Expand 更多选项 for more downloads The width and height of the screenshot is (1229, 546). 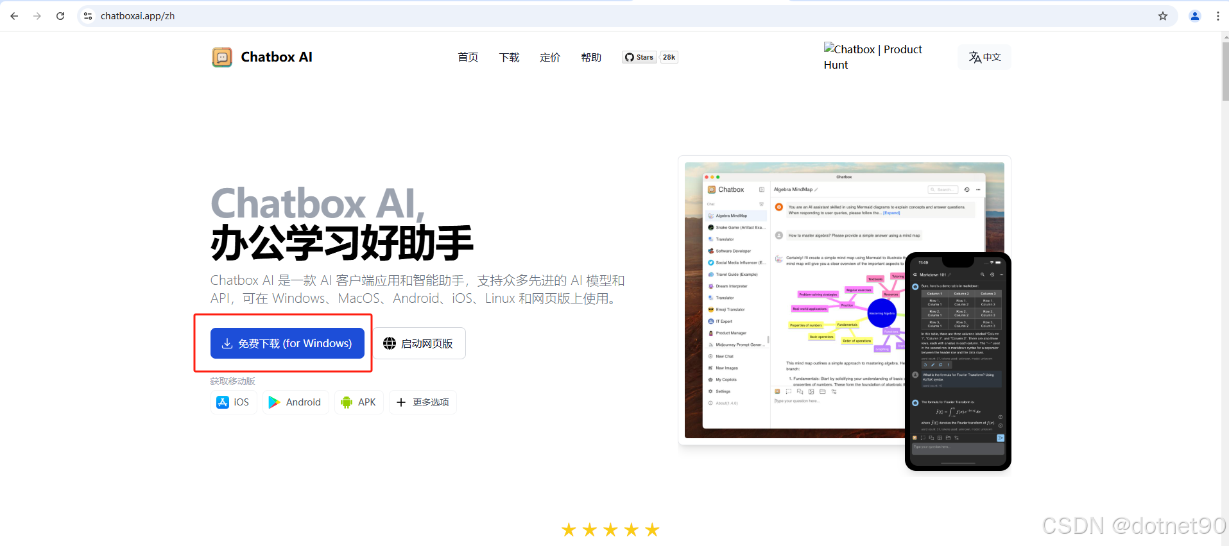(x=423, y=402)
